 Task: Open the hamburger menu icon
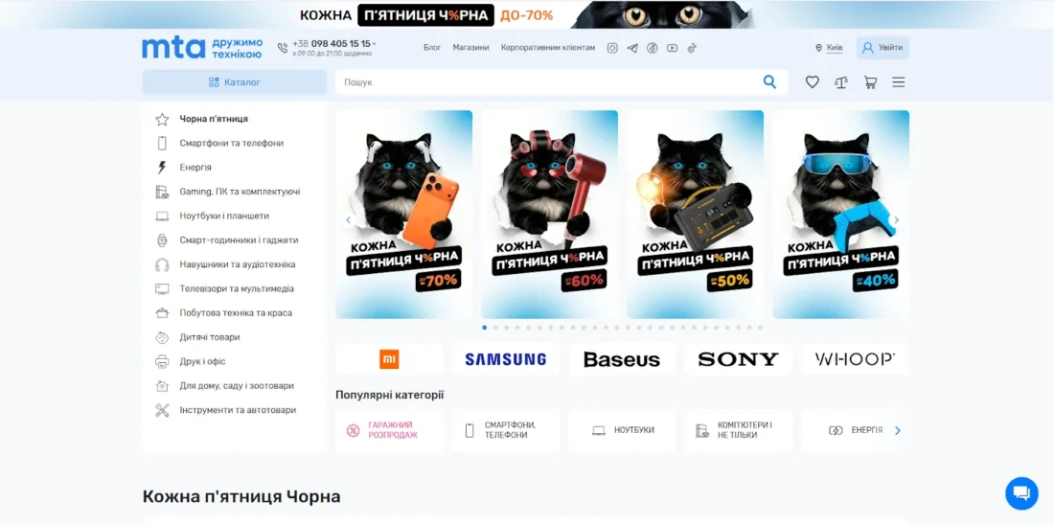(x=899, y=82)
